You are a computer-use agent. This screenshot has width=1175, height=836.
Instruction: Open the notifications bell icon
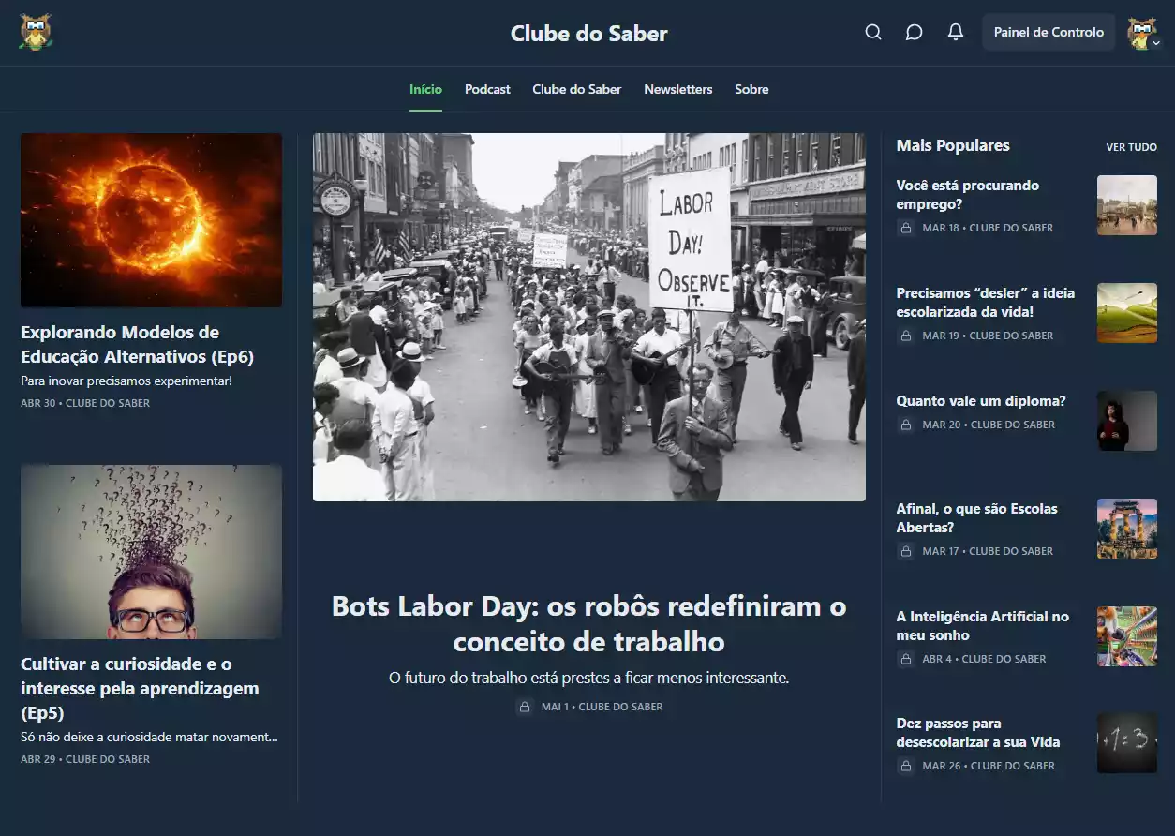pos(955,33)
